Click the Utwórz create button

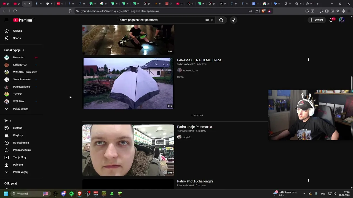point(316,20)
